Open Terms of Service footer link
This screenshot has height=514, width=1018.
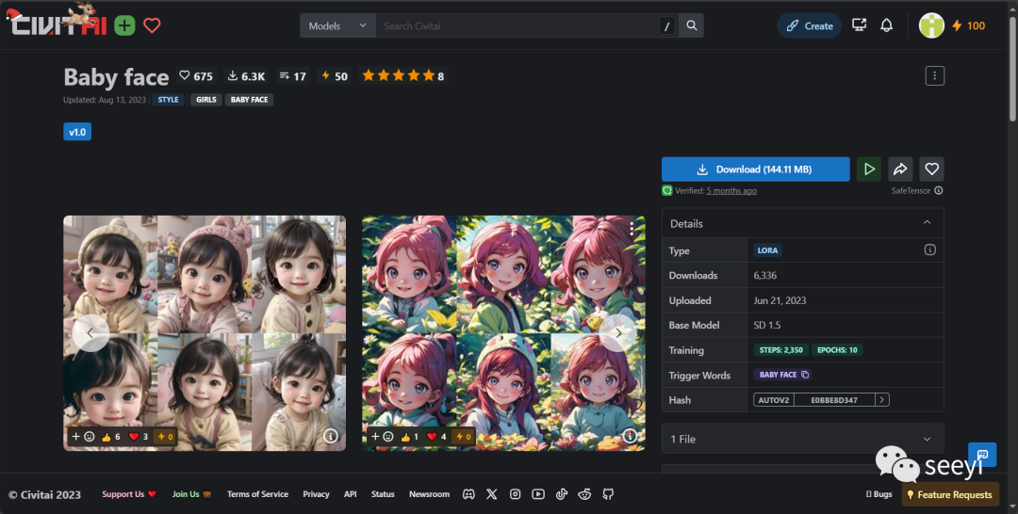tap(257, 494)
